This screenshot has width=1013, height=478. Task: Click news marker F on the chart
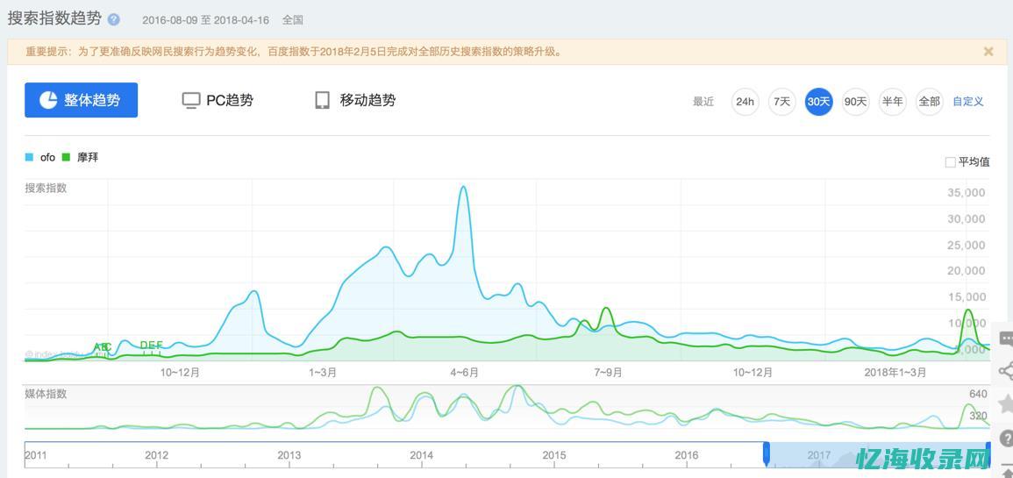(160, 345)
